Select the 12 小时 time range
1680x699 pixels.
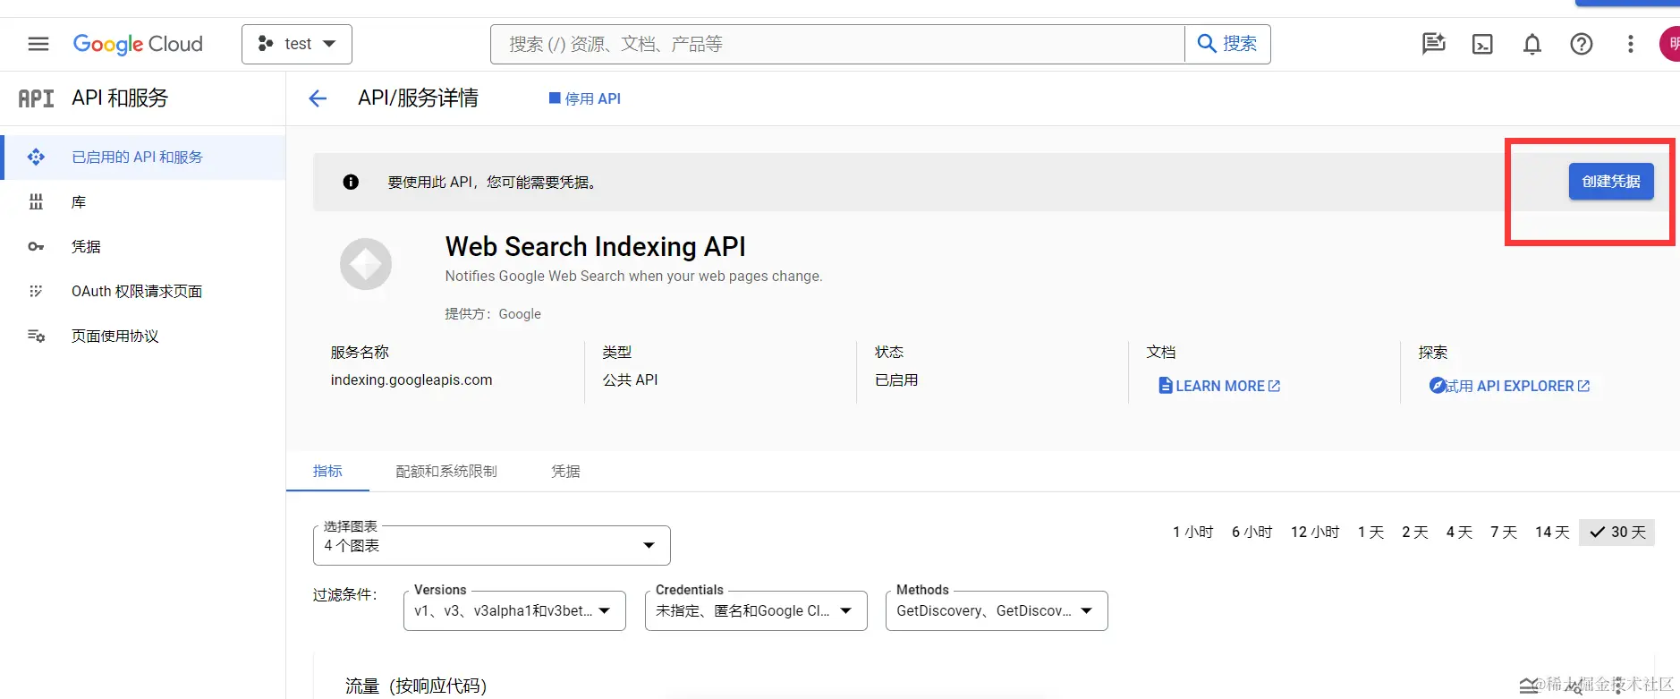pos(1315,533)
